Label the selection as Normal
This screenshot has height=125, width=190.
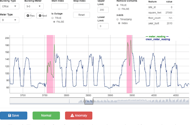(46, 115)
